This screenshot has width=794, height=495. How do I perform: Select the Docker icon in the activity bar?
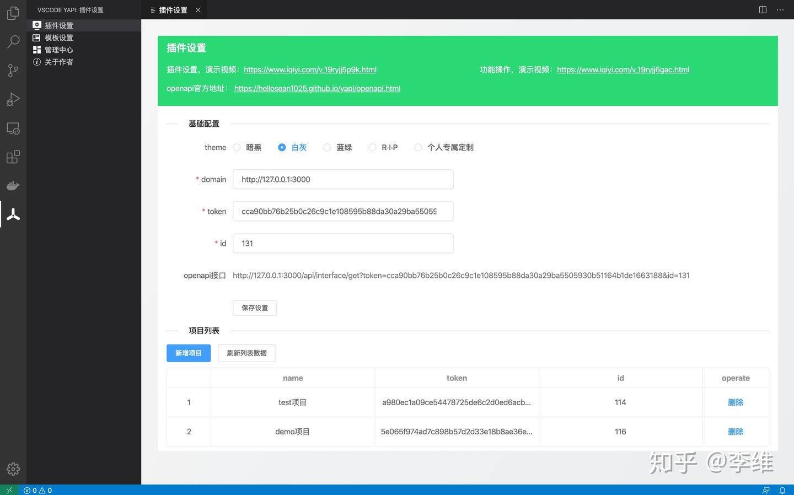(13, 185)
